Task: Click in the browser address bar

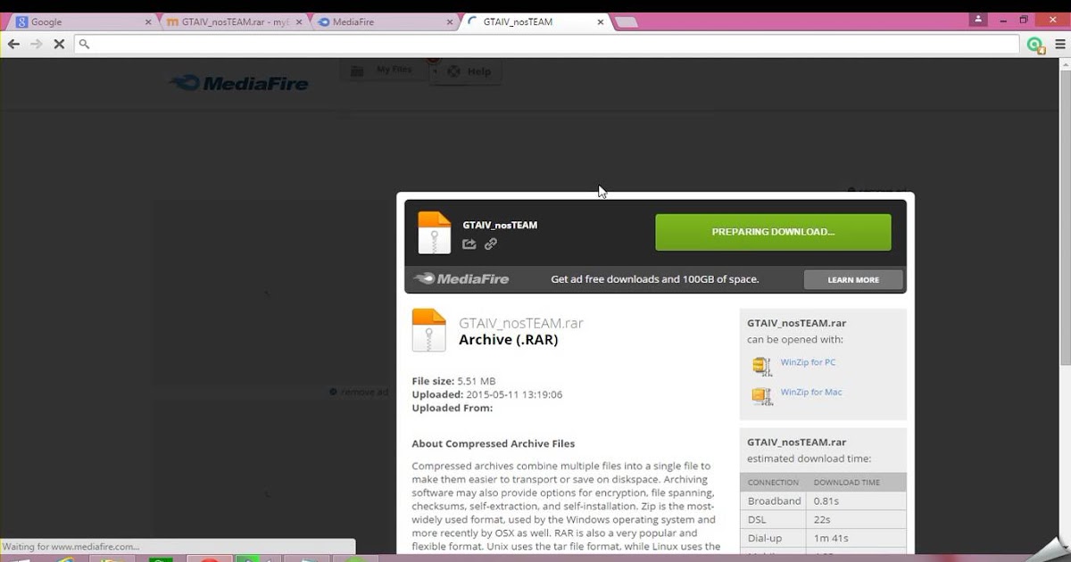Action: pos(546,43)
